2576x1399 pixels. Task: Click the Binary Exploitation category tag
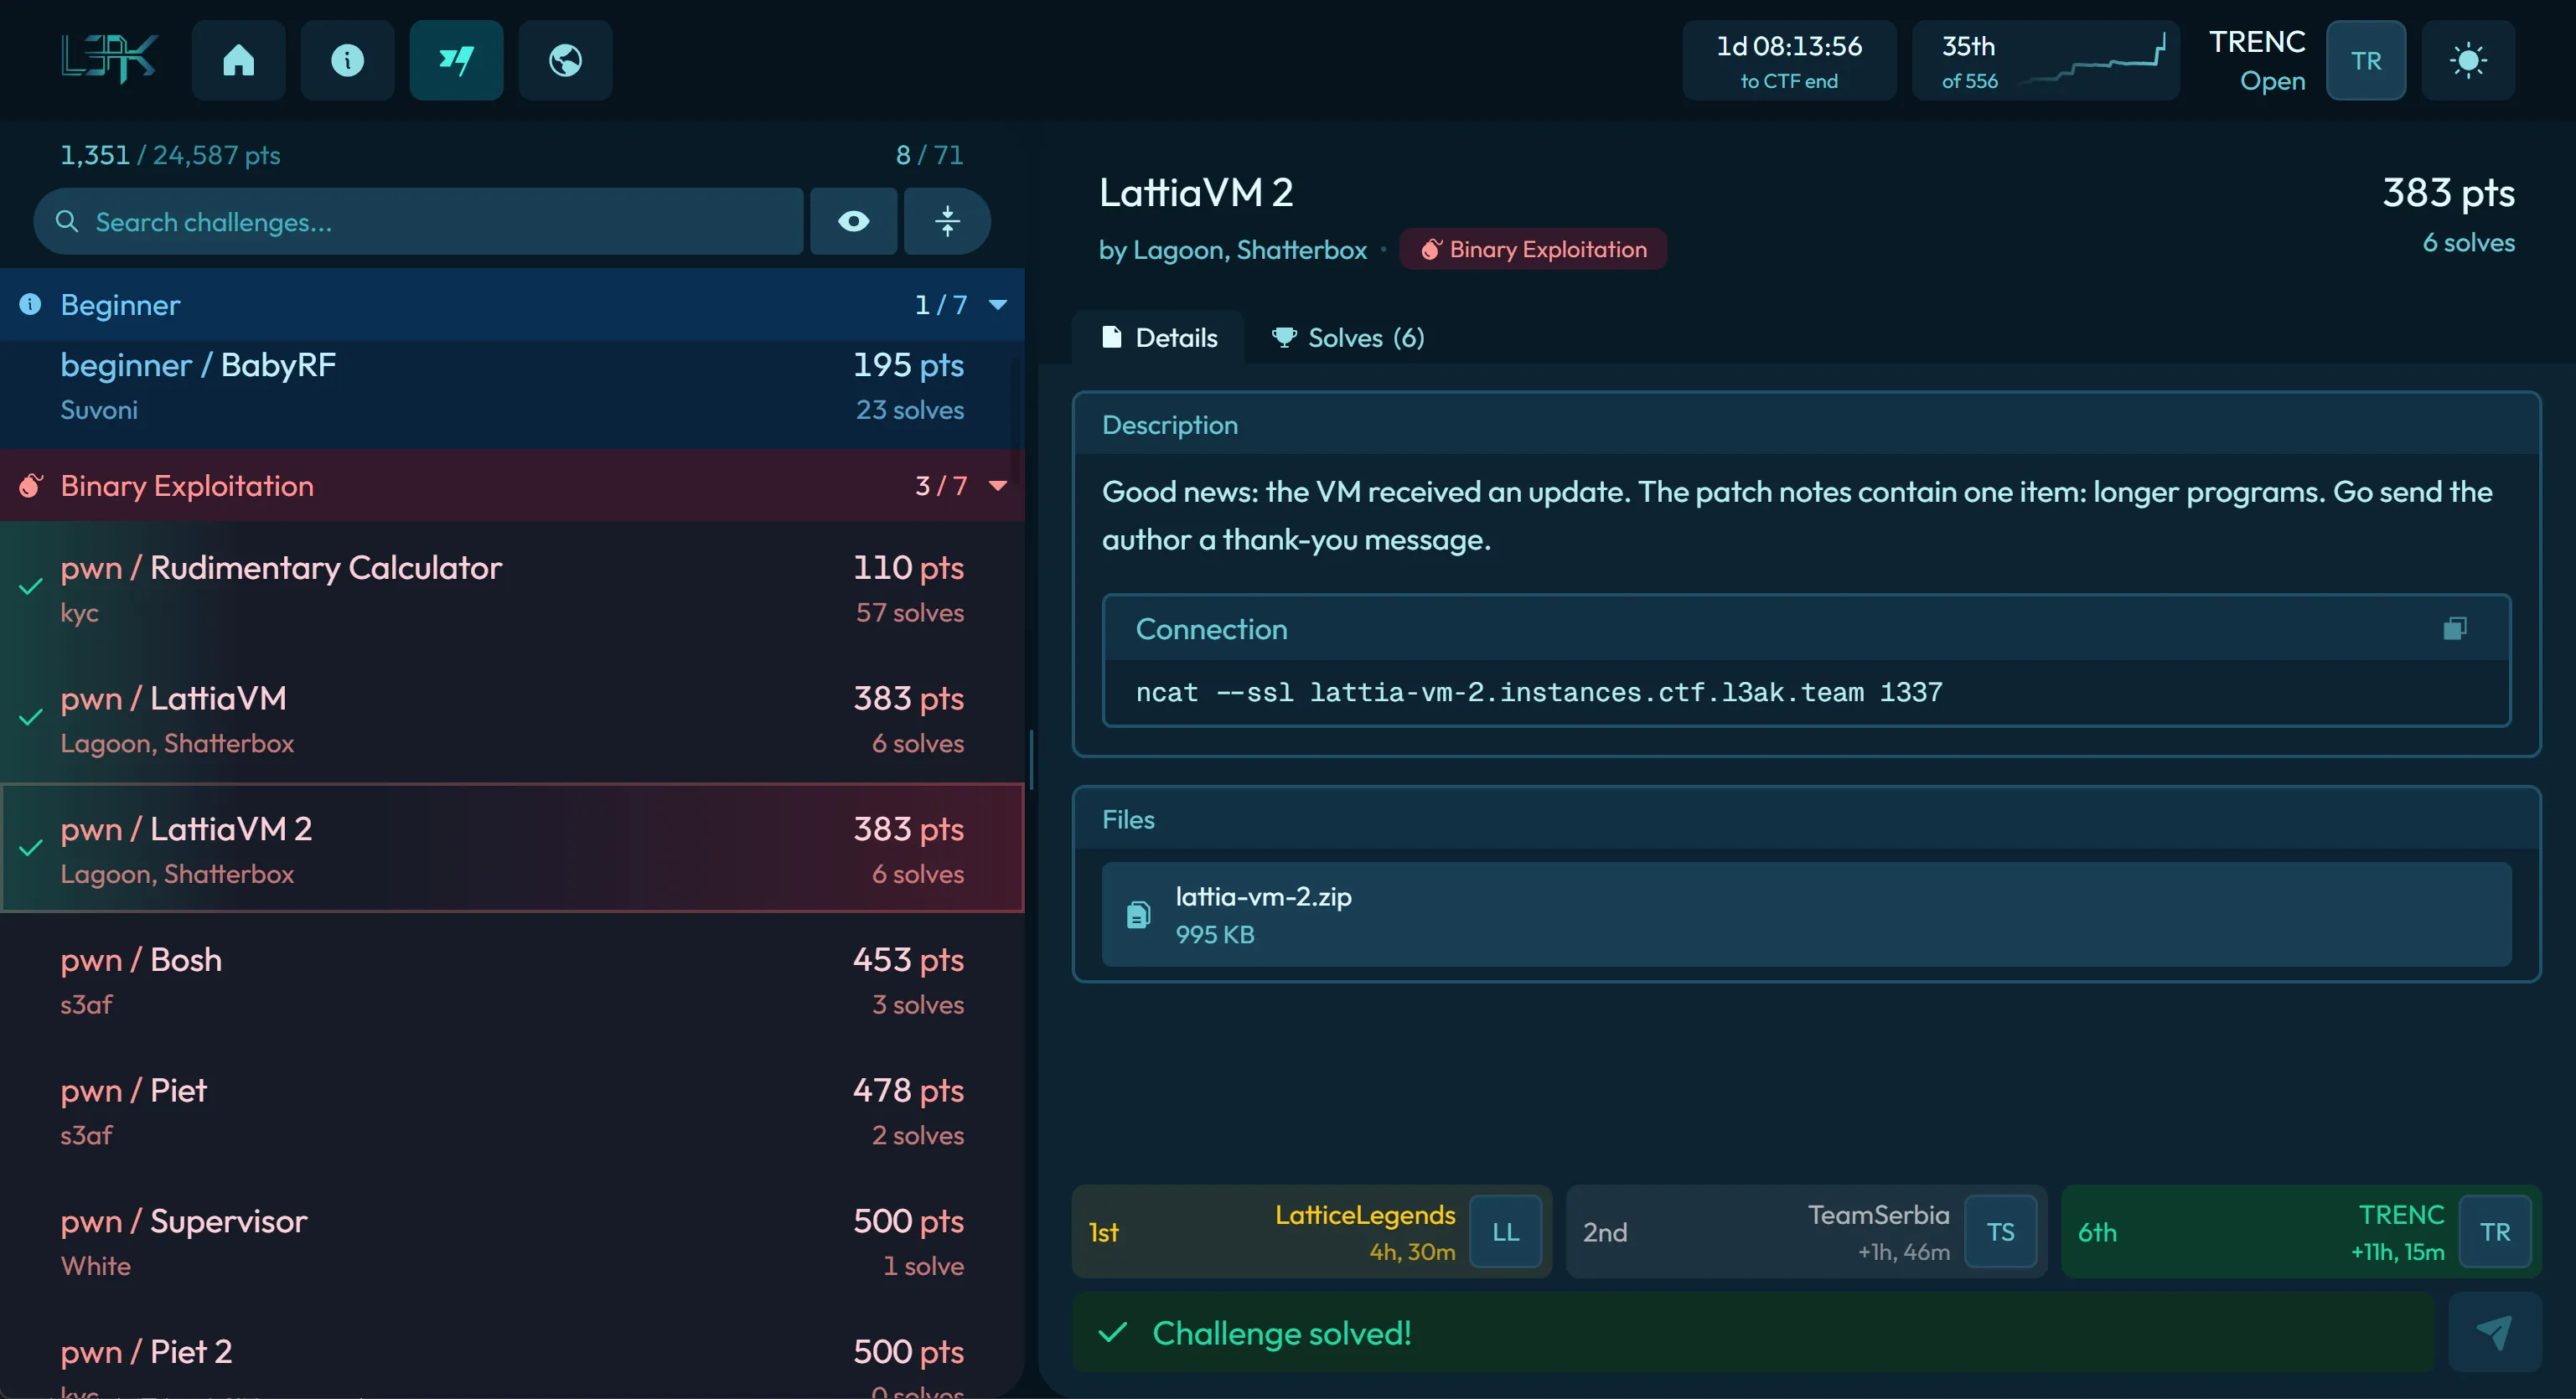pos(1533,249)
